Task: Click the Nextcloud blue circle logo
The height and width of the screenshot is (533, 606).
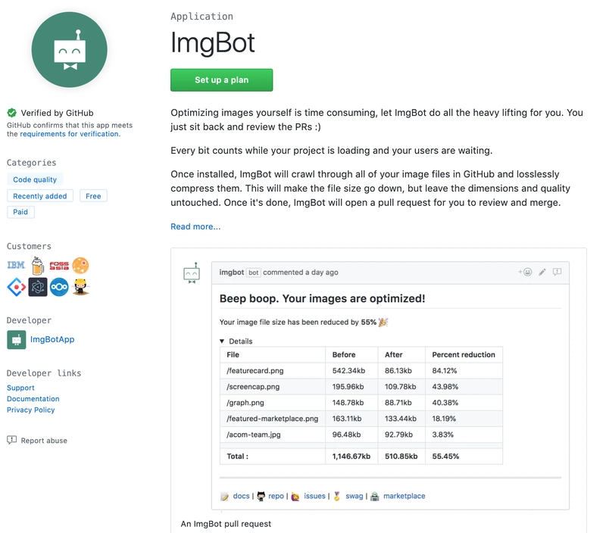Action: [x=59, y=287]
